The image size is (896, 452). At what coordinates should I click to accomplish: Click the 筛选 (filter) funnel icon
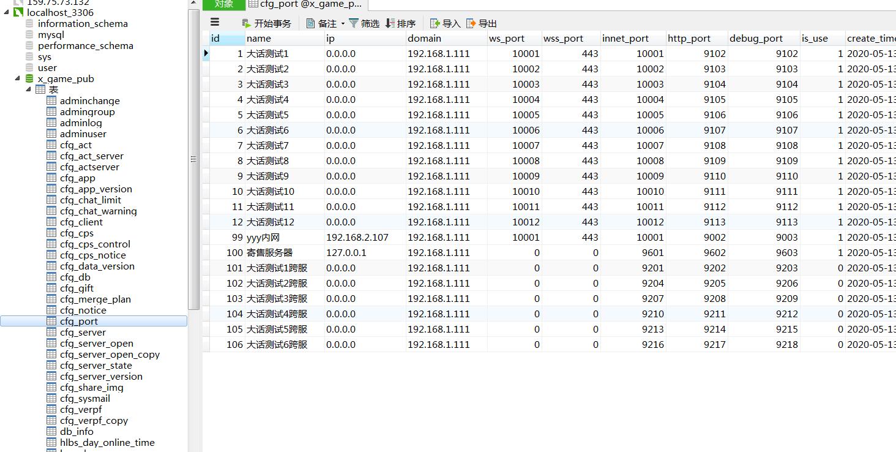coord(354,23)
